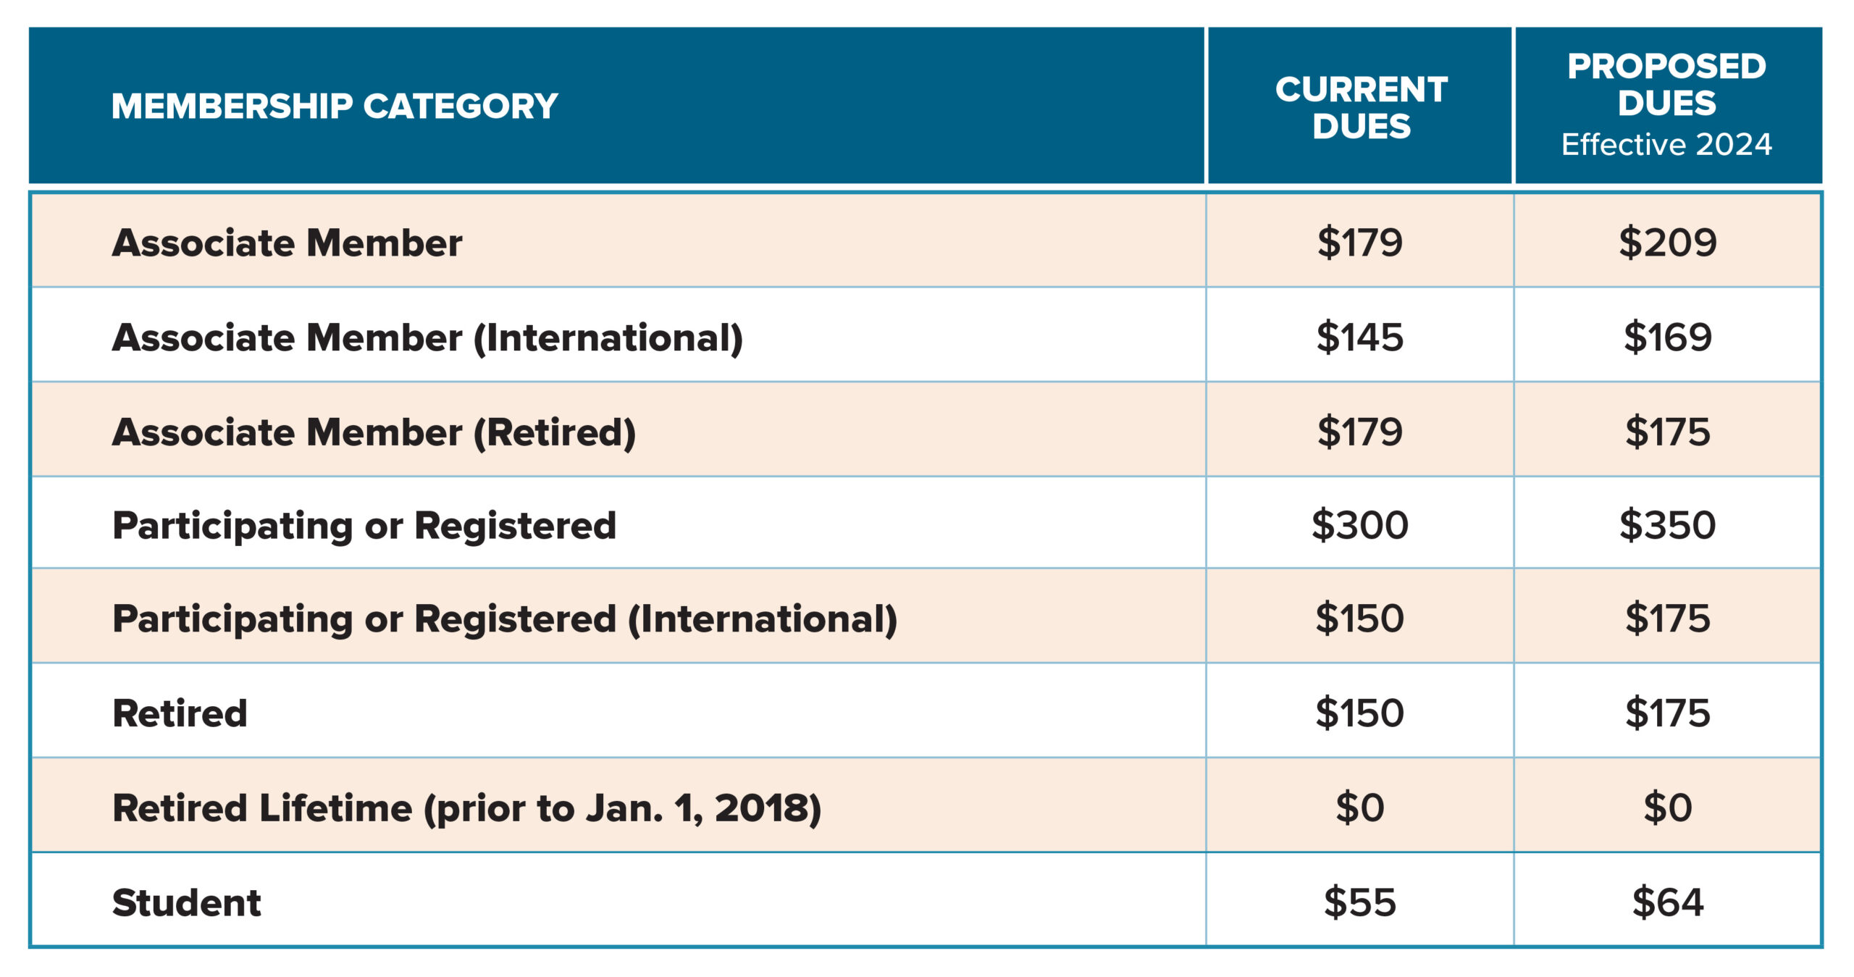
Task: Click the $300 current dues cell
Action: pyautogui.click(x=1359, y=524)
